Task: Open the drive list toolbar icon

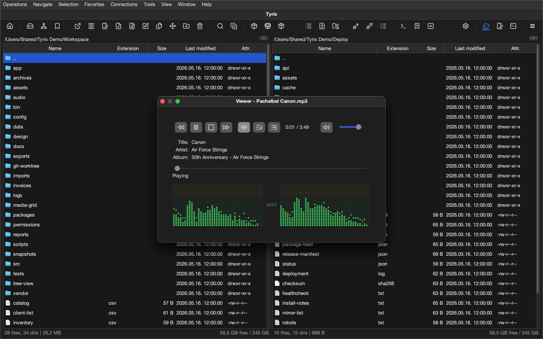Action: (x=30, y=26)
